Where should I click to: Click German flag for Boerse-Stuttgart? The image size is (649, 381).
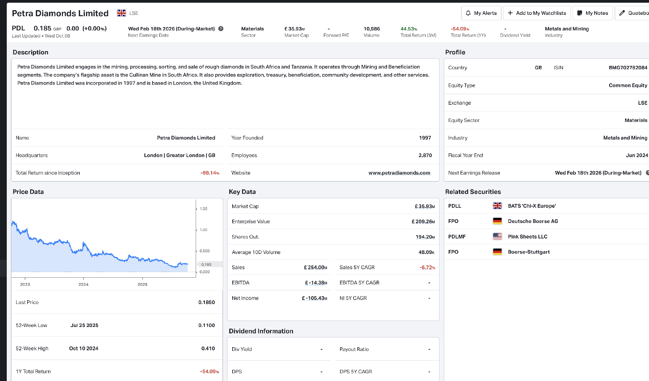coord(497,252)
